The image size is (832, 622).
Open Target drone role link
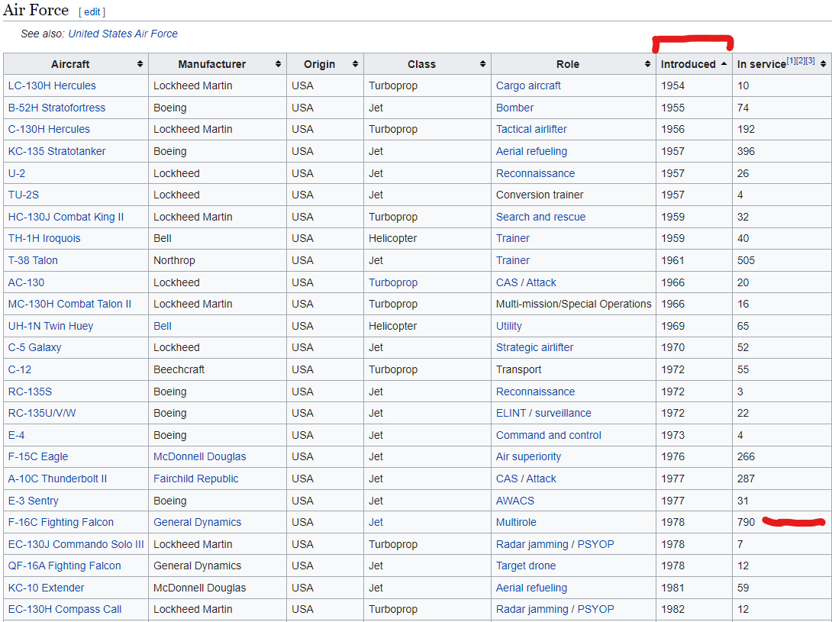tap(526, 566)
